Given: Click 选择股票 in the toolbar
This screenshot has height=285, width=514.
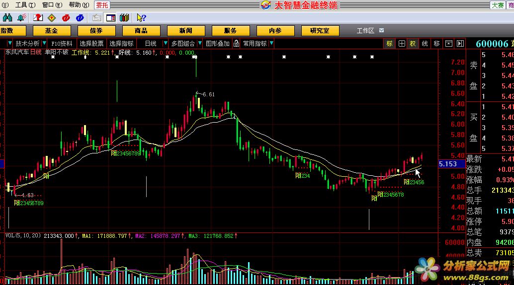Looking at the screenshot, I should coord(91,43).
